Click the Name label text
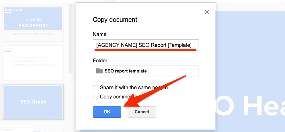The width and height of the screenshot is (285, 132). 100,34
